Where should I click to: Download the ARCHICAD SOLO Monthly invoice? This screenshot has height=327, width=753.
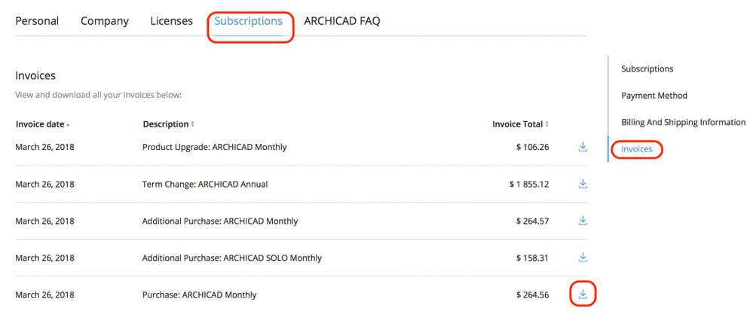[x=583, y=258]
